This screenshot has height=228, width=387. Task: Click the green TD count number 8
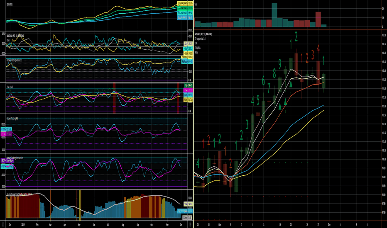274,73
